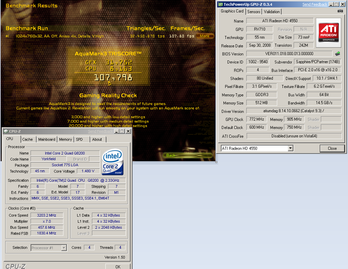
Task: Click Send Feedback link in CPU-Z
Action: pos(100,132)
